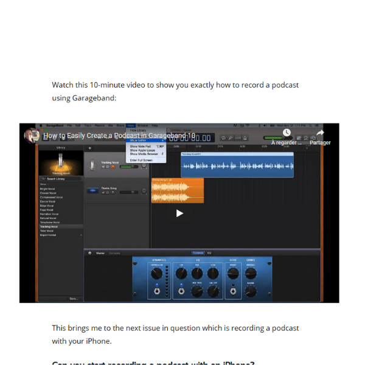Click the Library Save button
365x365 pixels.
coord(74,299)
